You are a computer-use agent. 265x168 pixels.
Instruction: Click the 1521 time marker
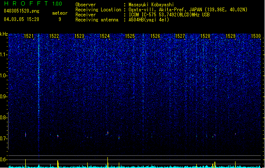[29, 36]
